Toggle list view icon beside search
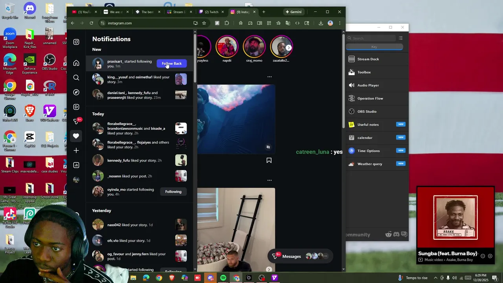The height and width of the screenshot is (283, 503). [x=400, y=38]
